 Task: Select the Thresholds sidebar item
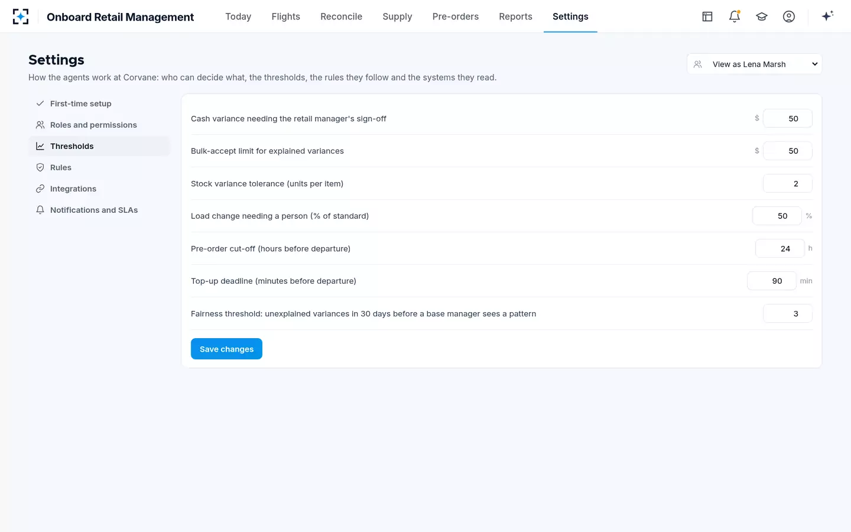click(99, 146)
